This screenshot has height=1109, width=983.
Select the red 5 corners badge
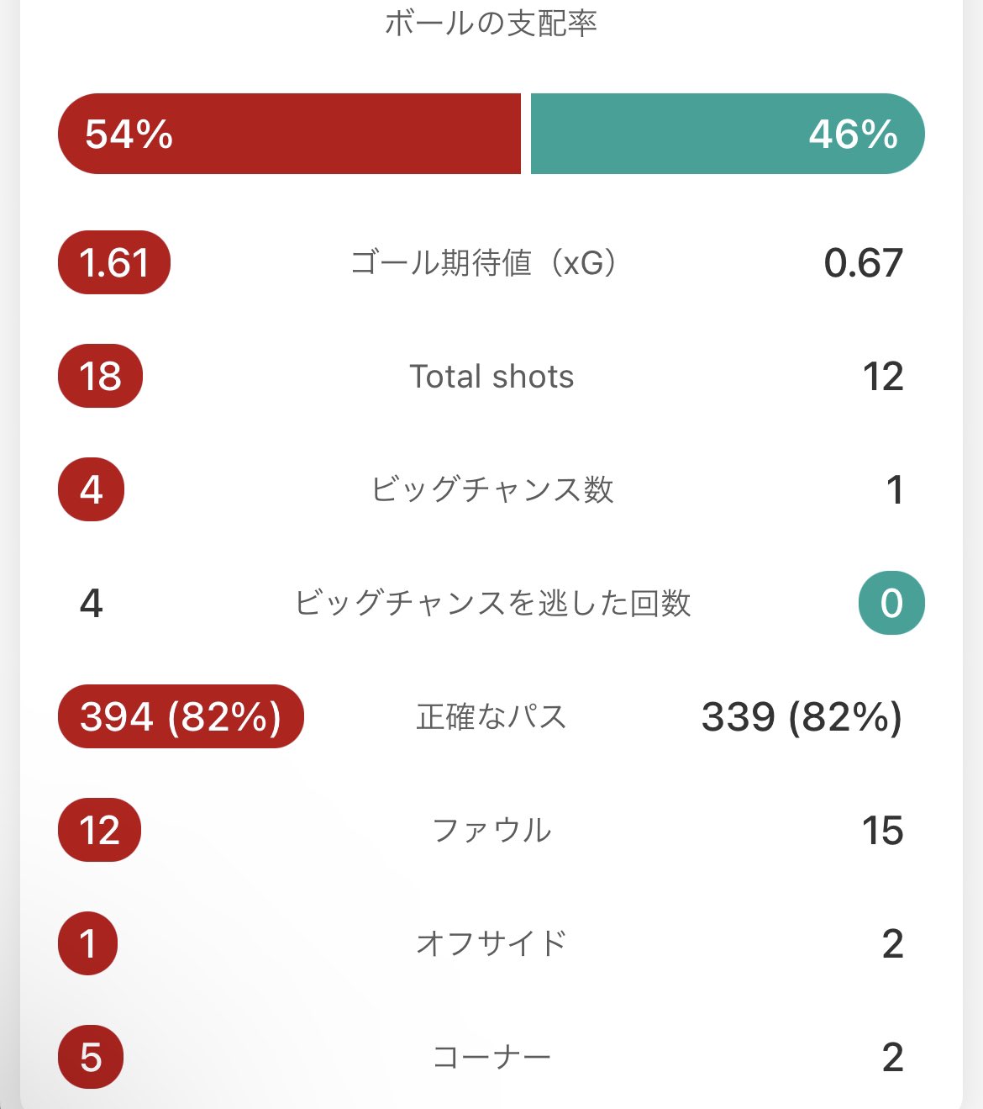pyautogui.click(x=91, y=1057)
